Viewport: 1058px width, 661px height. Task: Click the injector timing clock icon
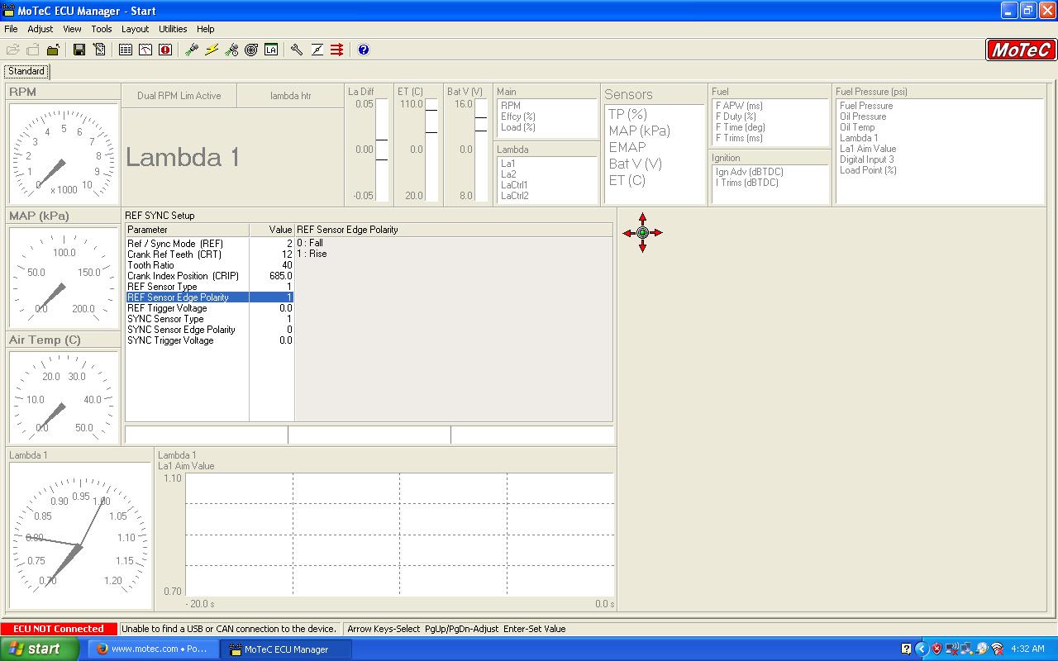231,50
